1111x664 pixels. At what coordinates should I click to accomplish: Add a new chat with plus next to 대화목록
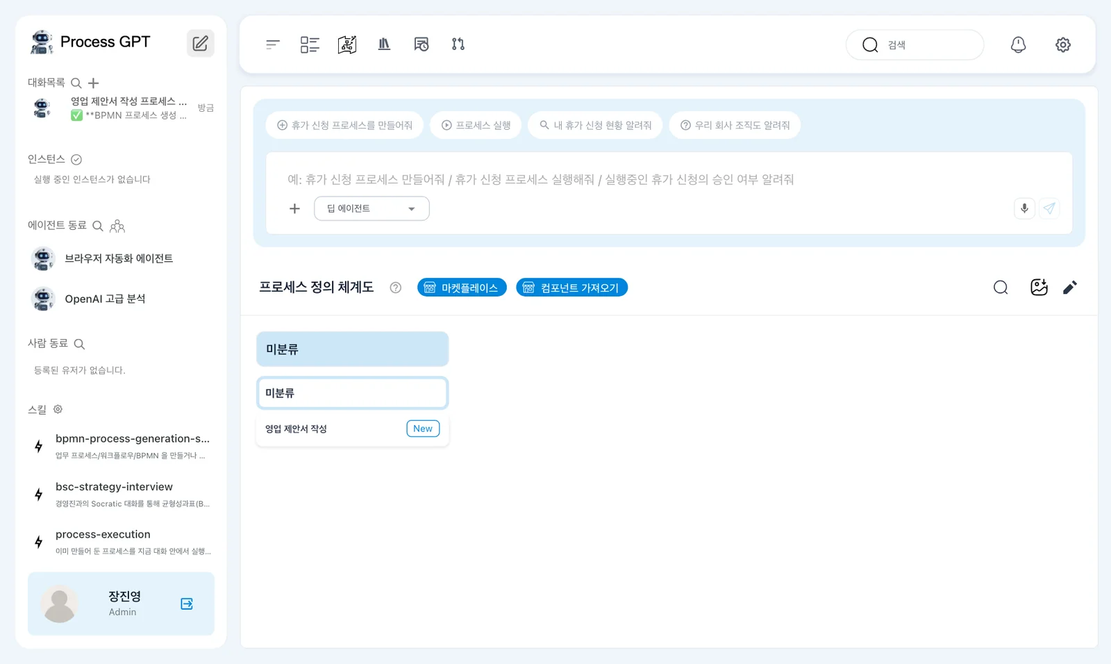(93, 83)
